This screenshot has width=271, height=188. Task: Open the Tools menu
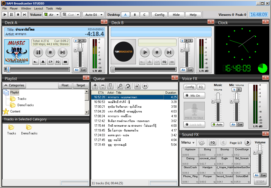pos(49,8)
